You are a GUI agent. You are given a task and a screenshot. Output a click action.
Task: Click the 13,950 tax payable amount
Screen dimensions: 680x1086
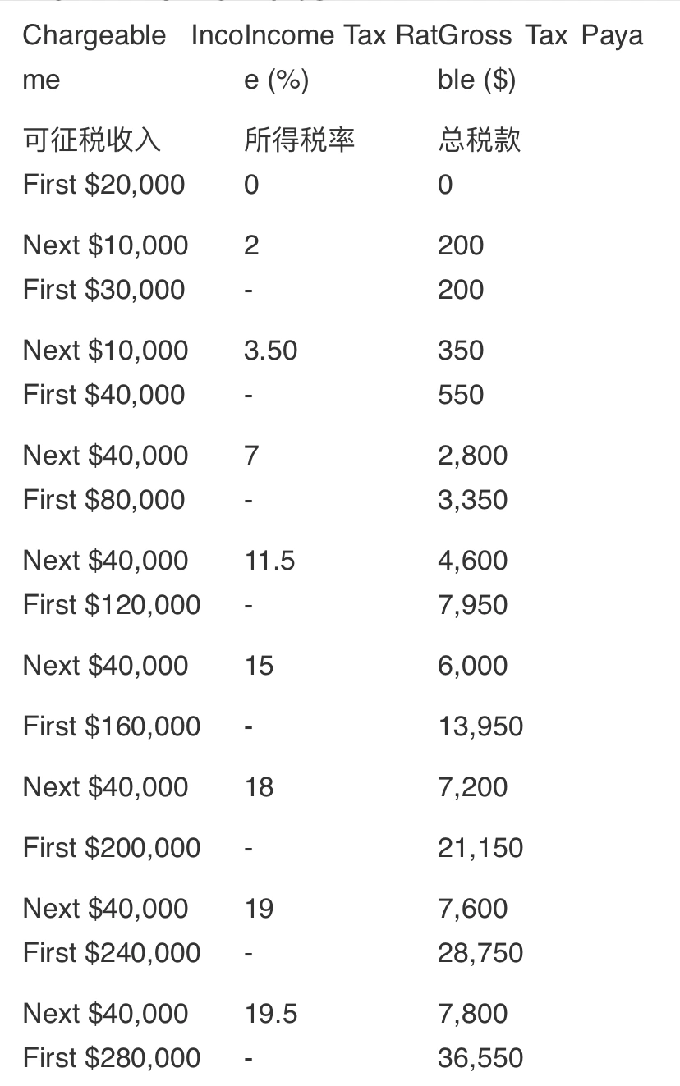[x=480, y=726]
